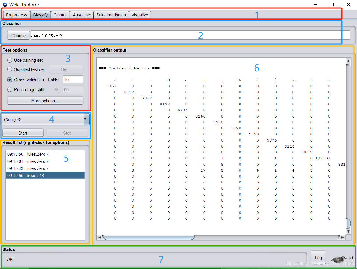The height and width of the screenshot is (269, 357).
Task: Open the Classify tab
Action: pos(40,15)
